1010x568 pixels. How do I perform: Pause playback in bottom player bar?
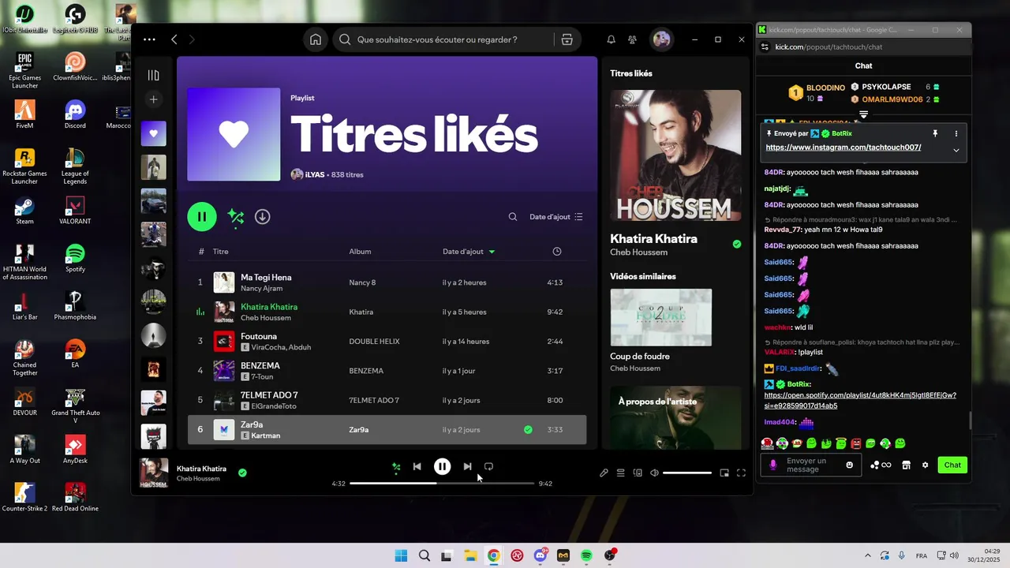(442, 467)
